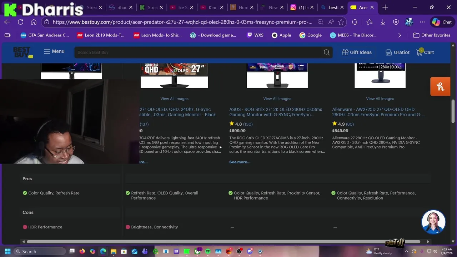This screenshot has width=457, height=257.
Task: View All Images for Alienware AW2725D
Action: [x=380, y=99]
